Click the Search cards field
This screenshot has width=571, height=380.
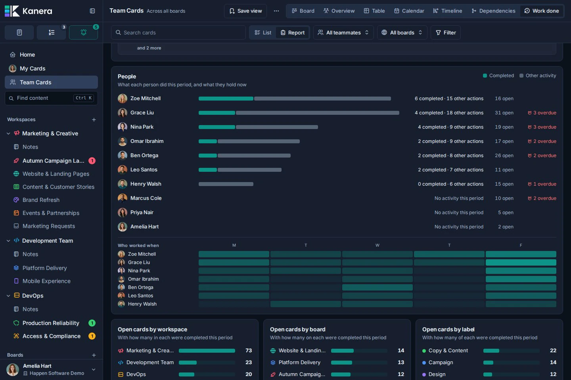[x=178, y=32]
